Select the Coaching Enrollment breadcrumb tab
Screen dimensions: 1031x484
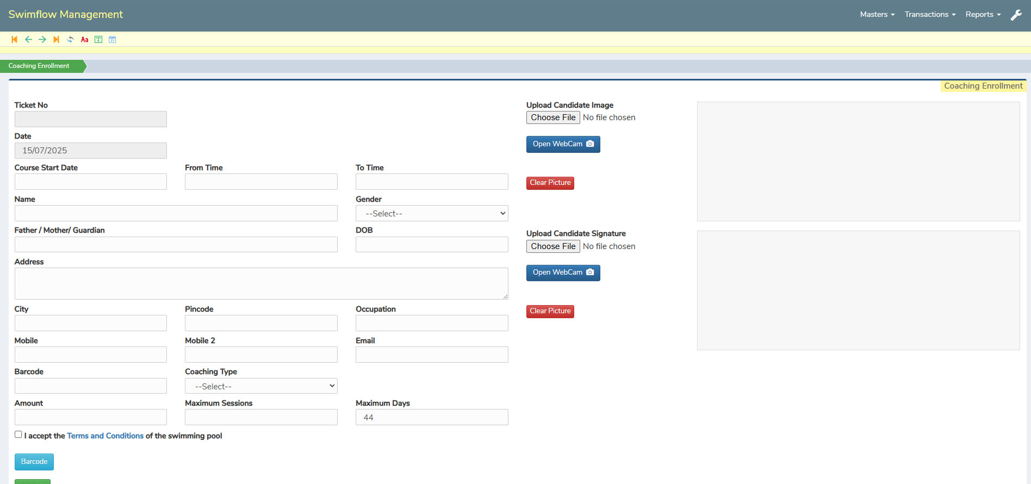(39, 66)
